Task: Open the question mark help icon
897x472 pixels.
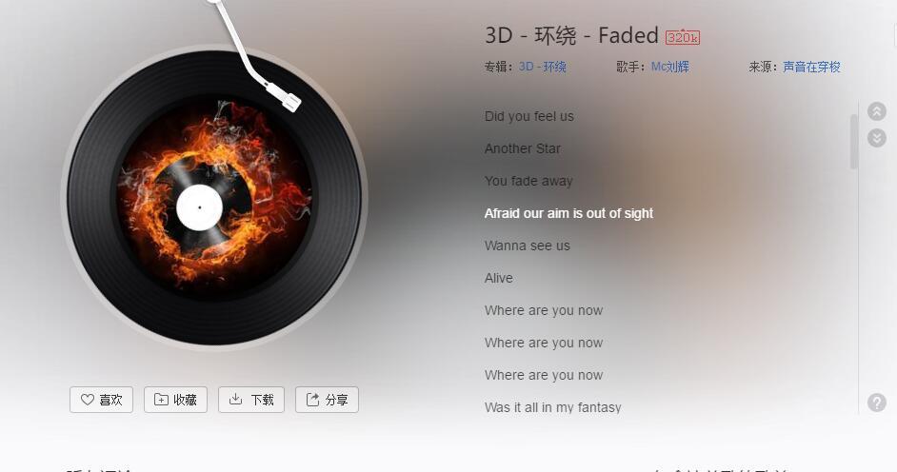Action: [876, 403]
